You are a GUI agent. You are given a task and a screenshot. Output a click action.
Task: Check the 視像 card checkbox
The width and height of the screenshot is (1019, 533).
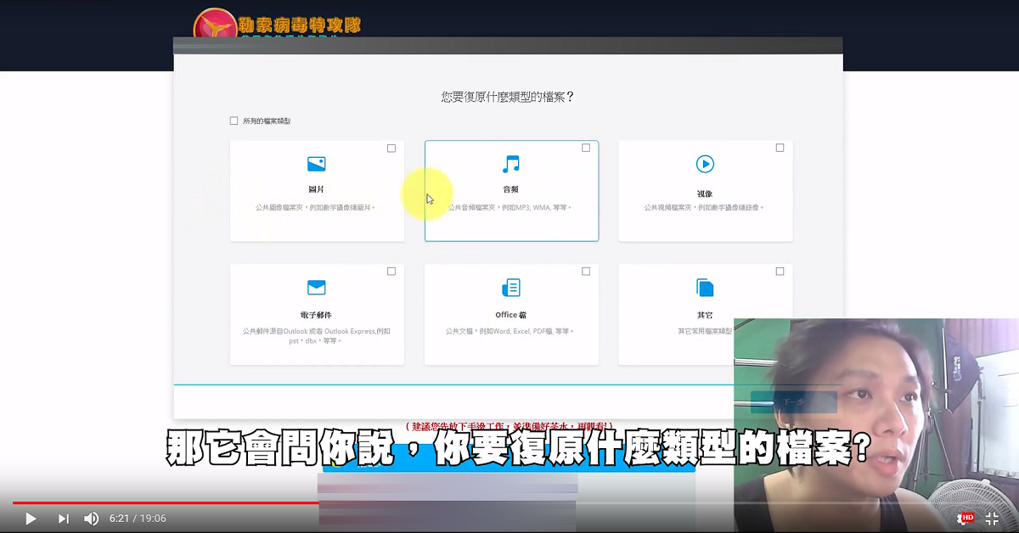[780, 148]
